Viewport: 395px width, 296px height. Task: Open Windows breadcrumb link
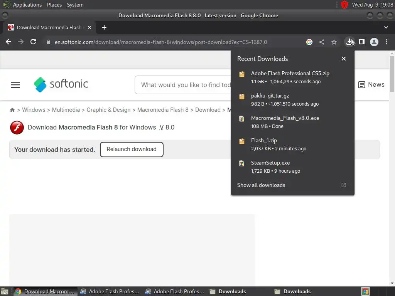[x=34, y=110]
